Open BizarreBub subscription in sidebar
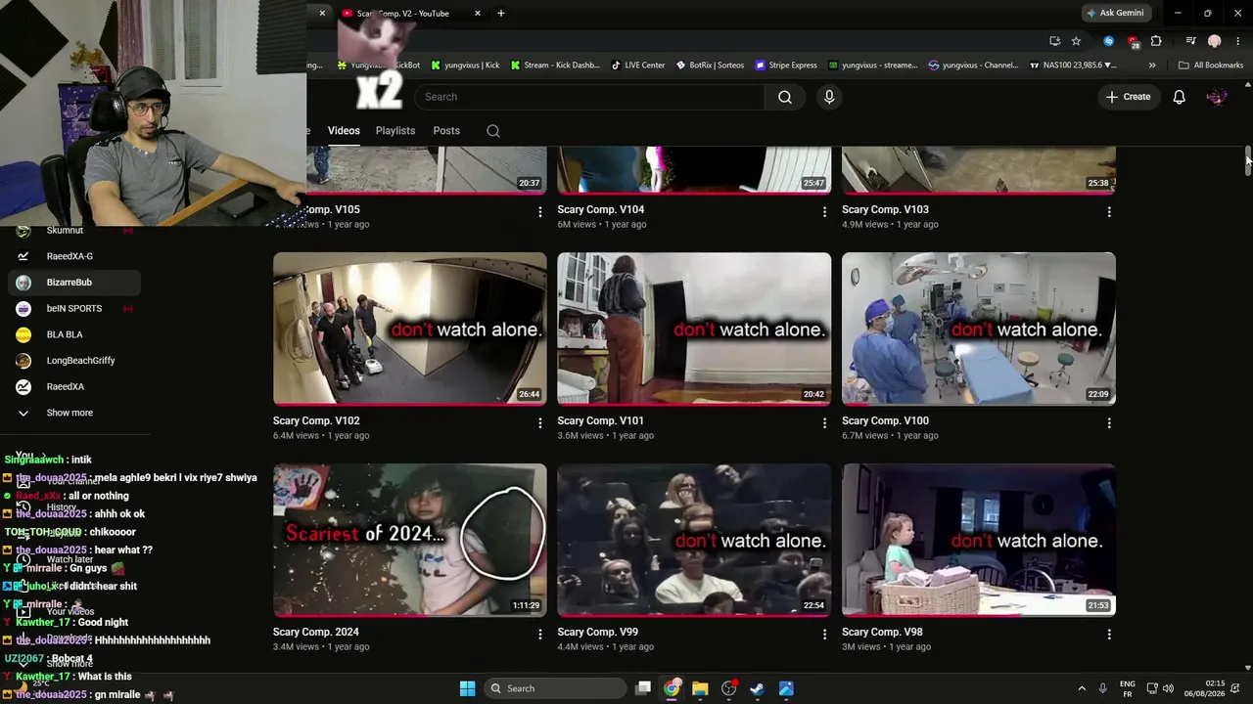Image resolution: width=1253 pixels, height=704 pixels. pos(74,283)
